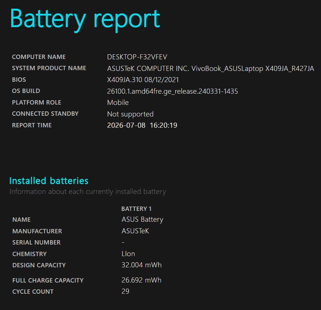321x310 pixels.
Task: Click the manufacturer value ASUSTeK
Action: [135, 231]
